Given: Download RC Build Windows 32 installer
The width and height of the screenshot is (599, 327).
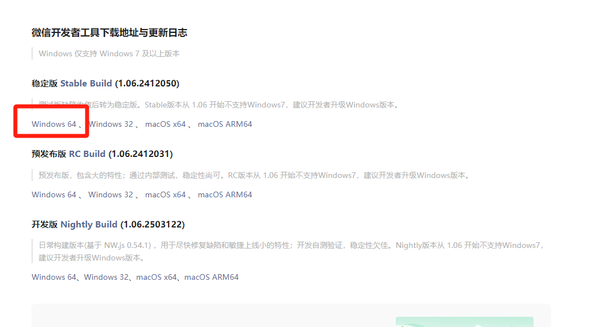Looking at the screenshot, I should 111,194.
